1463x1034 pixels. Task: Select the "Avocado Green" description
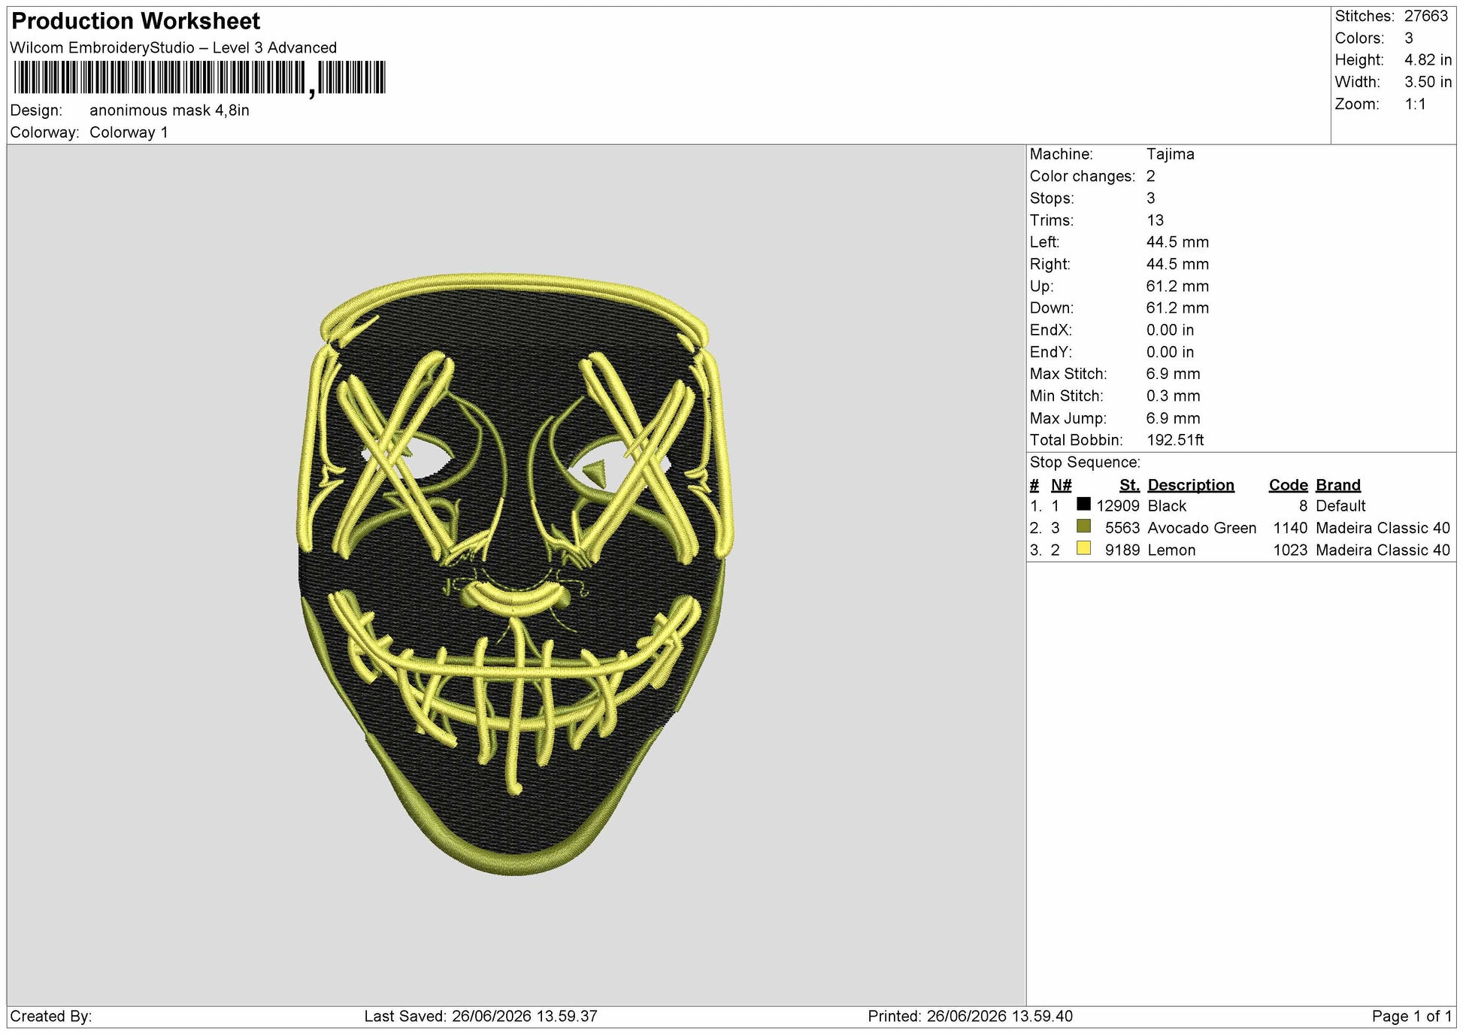point(1202,528)
